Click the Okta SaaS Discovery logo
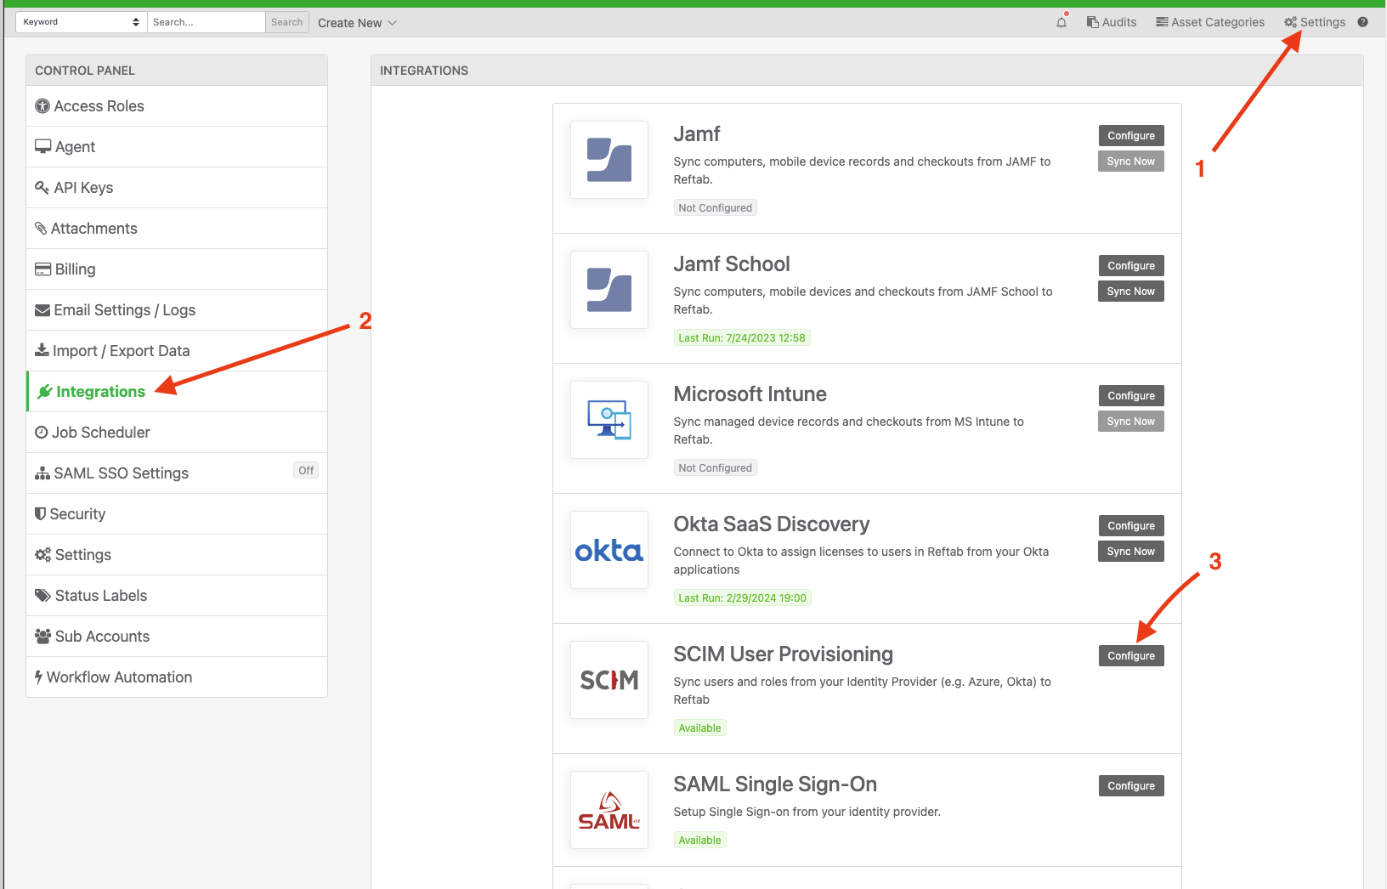 tap(609, 550)
